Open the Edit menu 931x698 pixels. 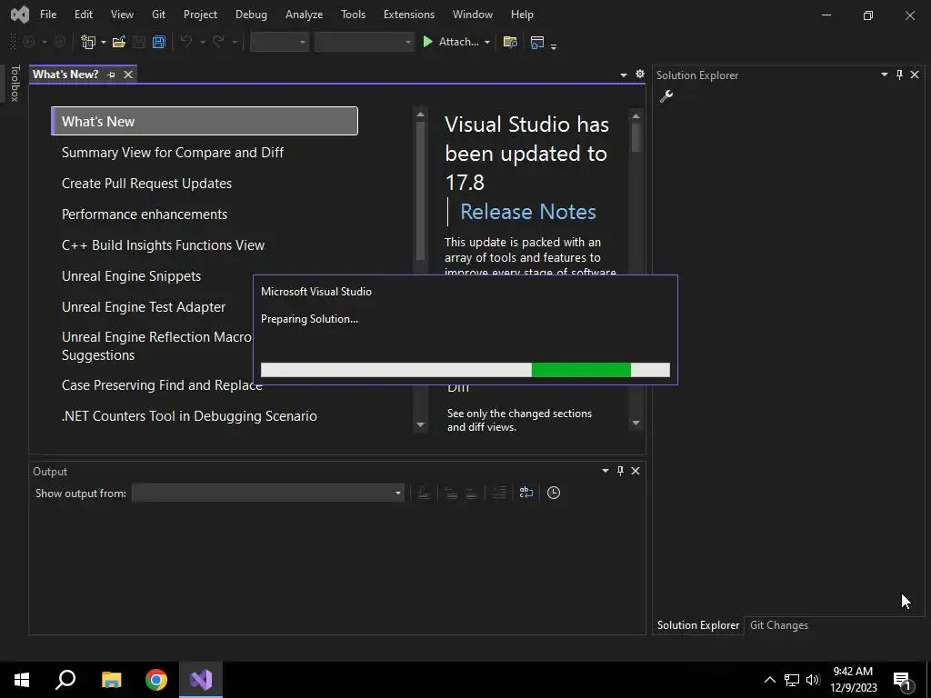(x=83, y=15)
